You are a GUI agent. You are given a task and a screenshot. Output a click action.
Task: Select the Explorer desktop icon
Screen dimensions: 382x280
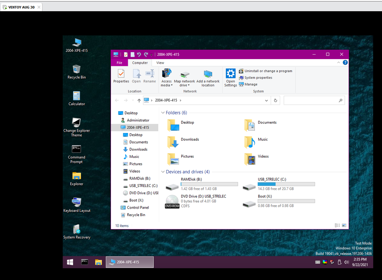pos(76,179)
